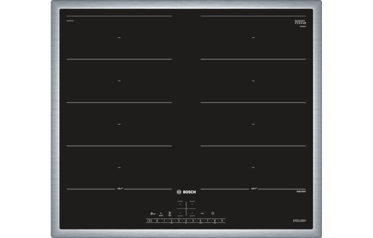
Task: Open the timer clock icon
Action: pyautogui.click(x=213, y=213)
